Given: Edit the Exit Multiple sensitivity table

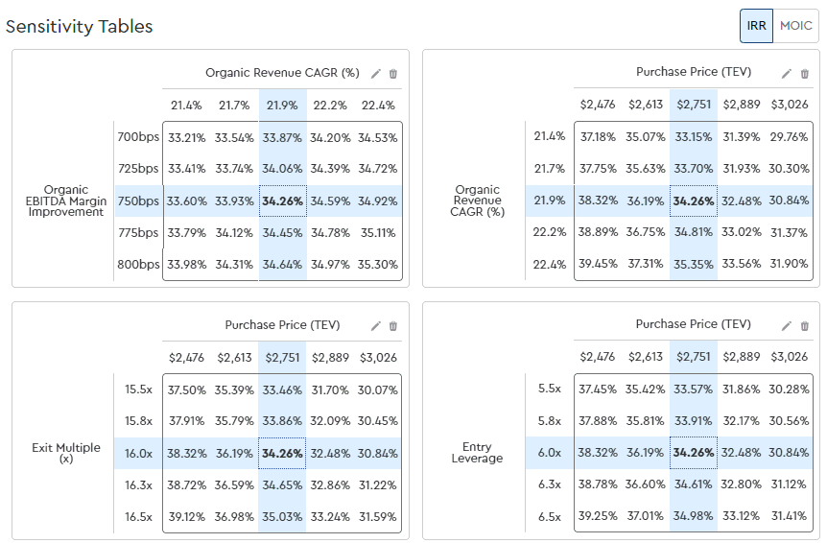Looking at the screenshot, I should tap(376, 326).
